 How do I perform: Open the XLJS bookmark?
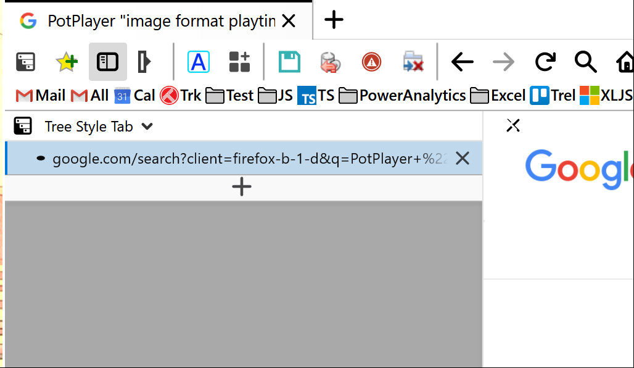(x=606, y=96)
